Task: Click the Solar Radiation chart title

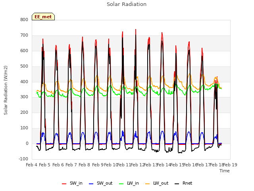Action: click(x=127, y=4)
